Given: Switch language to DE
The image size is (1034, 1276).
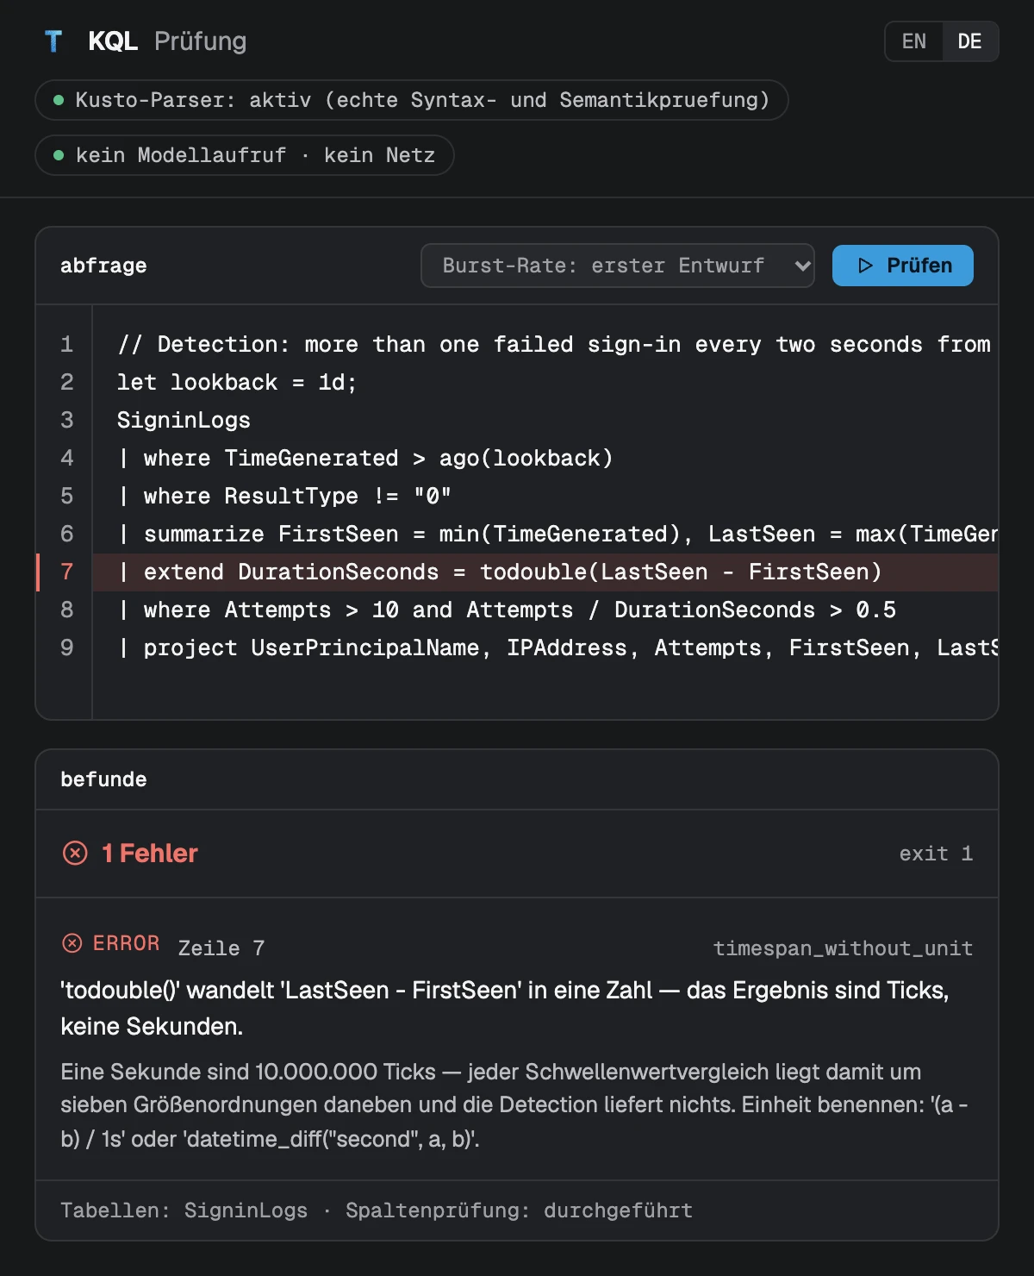Looking at the screenshot, I should click(x=969, y=41).
